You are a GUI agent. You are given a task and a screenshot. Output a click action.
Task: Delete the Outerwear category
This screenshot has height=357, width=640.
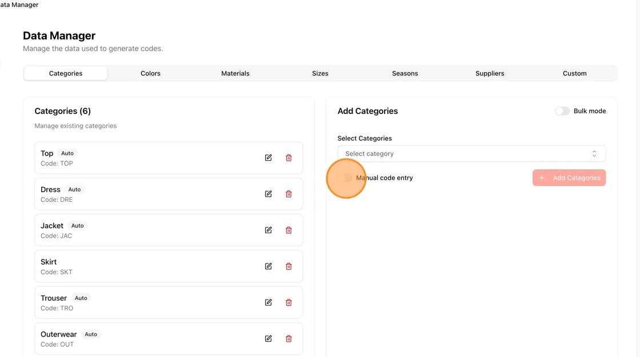(x=289, y=339)
